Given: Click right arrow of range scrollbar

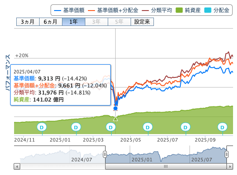Looking at the screenshot, I should pos(230,167).
